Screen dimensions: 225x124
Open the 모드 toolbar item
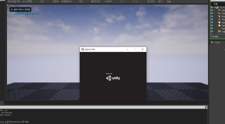[x=42, y=1]
